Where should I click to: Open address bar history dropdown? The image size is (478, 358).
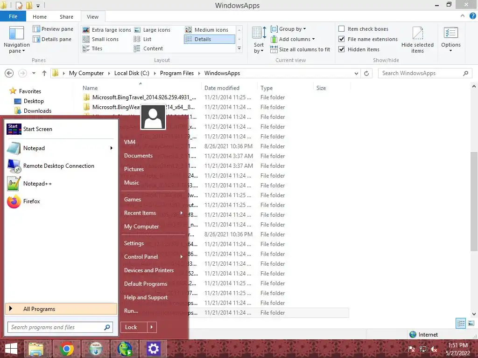pos(356,73)
